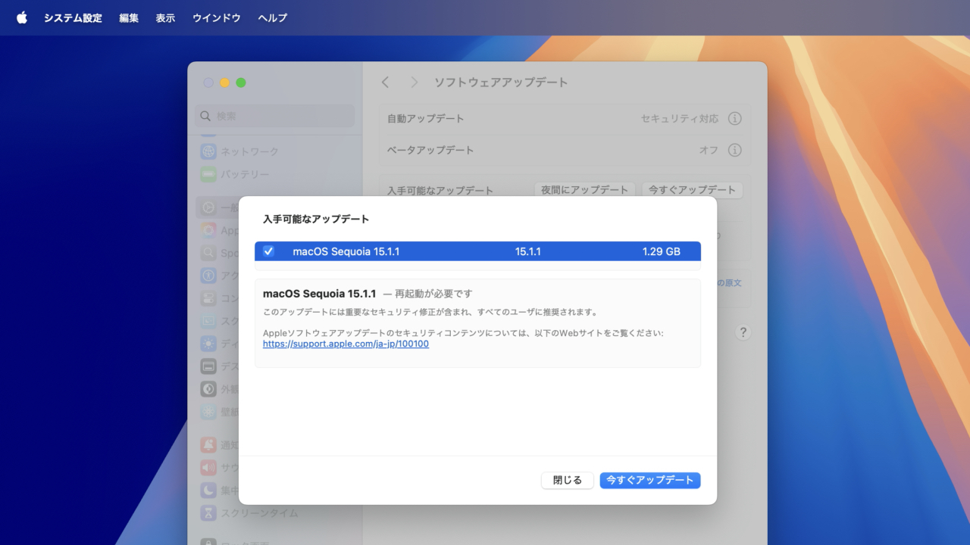970x545 pixels.
Task: Click the Desktop & Dock icon in sidebar
Action: 208,366
